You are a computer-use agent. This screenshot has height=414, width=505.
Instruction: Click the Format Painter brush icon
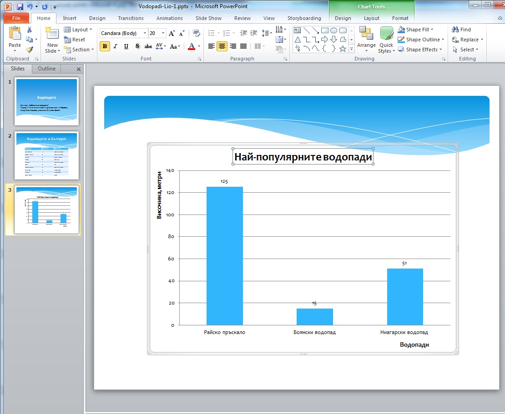pos(30,50)
